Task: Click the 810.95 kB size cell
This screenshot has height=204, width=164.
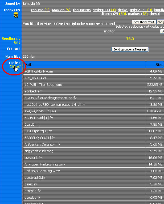Action: pyautogui.click(x=155, y=111)
